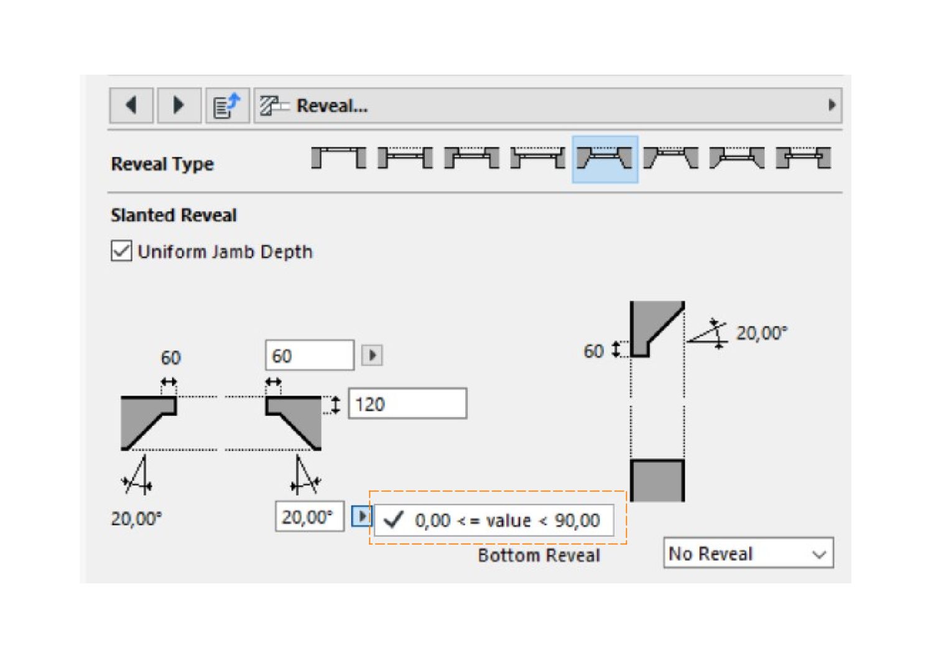Click the highlighted slanted Reveal Type icon
This screenshot has width=931, height=658.
(604, 159)
